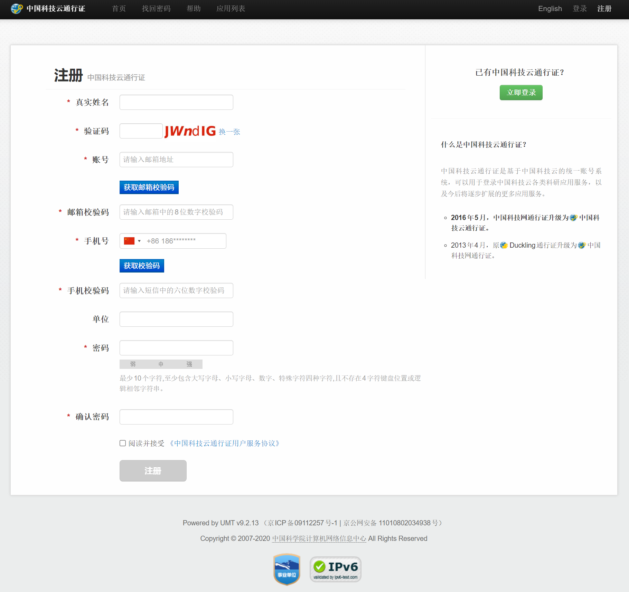Click the blue shield institution badge
Image resolution: width=629 pixels, height=592 pixels.
[287, 569]
